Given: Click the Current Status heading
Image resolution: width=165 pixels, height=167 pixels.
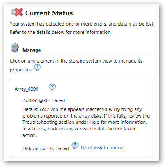Looking at the screenshot, I should click(49, 13).
